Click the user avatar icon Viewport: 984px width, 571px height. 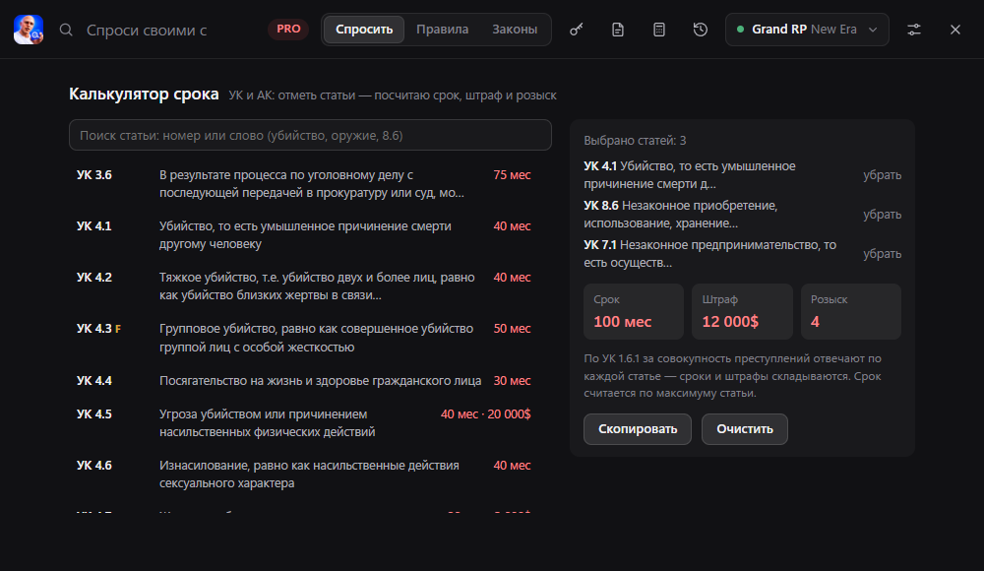(29, 30)
